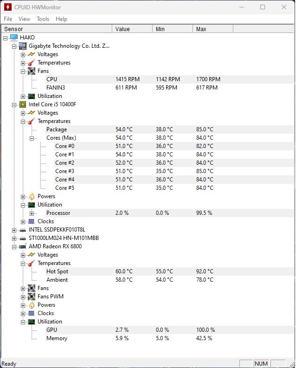
Task: Click the thermometer icon for GPU Temperatures
Action: (32, 263)
